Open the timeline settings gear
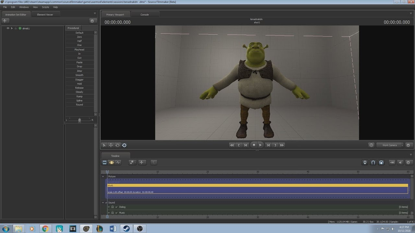This screenshot has height=233, width=415. click(x=408, y=162)
